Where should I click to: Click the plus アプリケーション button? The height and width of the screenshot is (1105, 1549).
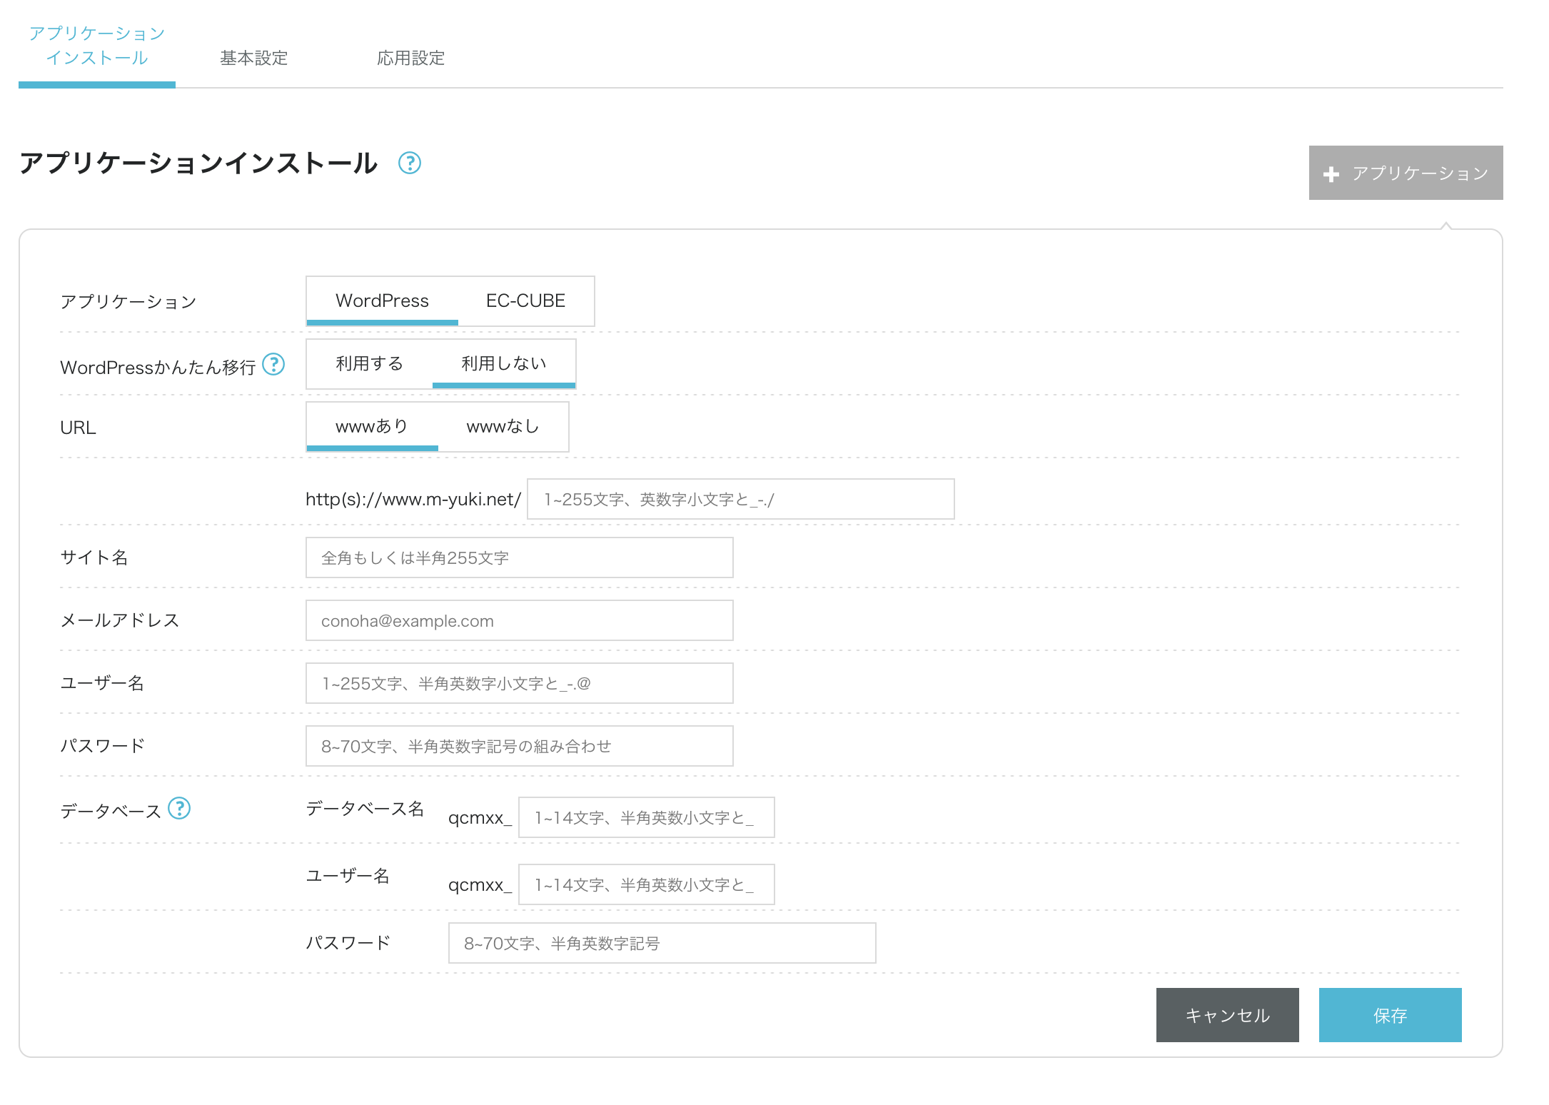(1406, 173)
